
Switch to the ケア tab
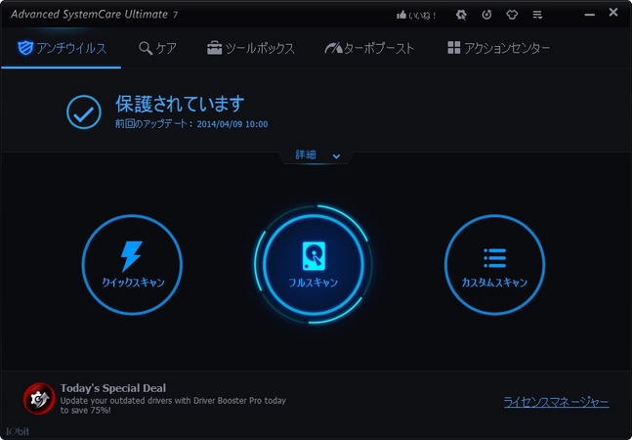tap(157, 48)
